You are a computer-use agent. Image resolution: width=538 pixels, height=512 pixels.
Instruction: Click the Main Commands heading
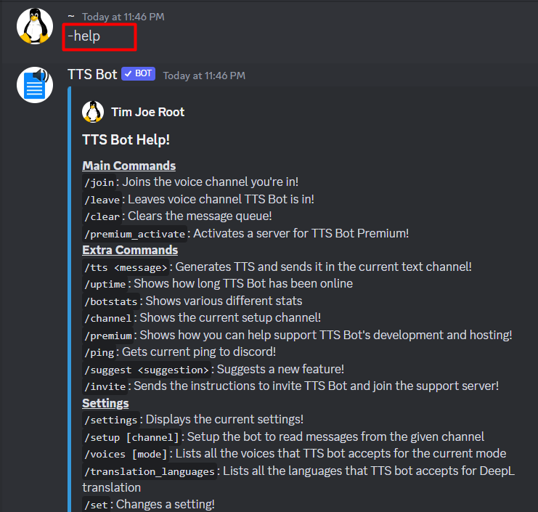click(x=129, y=166)
